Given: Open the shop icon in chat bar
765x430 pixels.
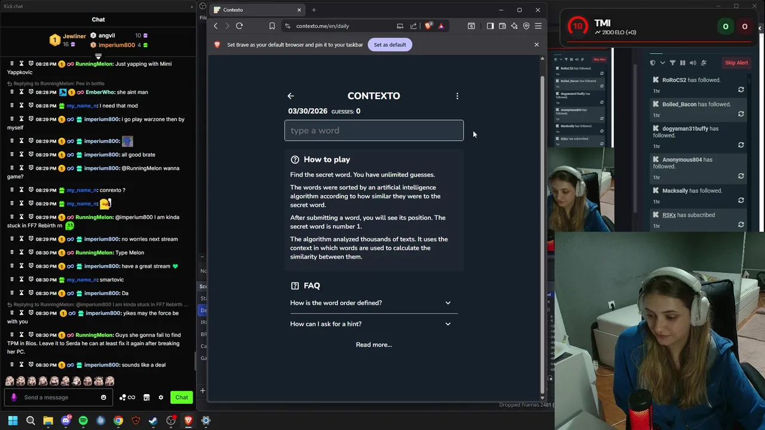Looking at the screenshot, I should click(x=146, y=397).
